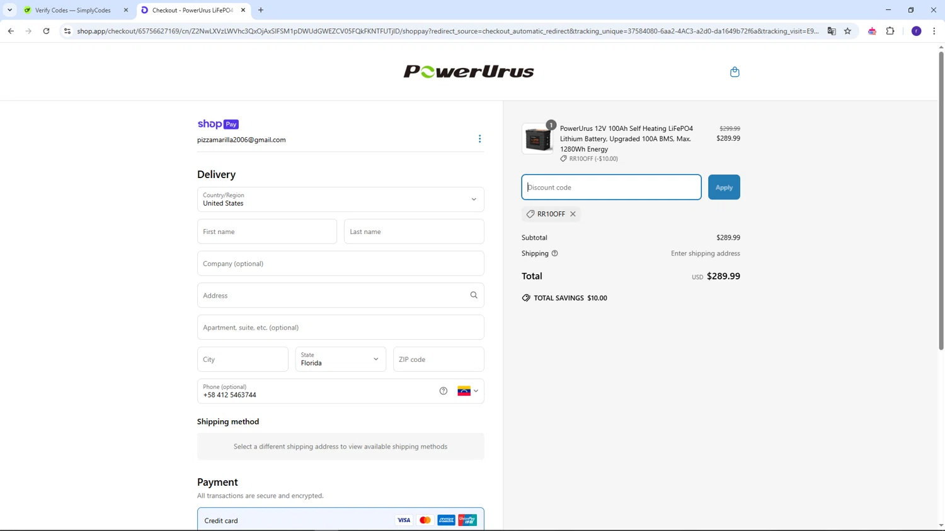Viewport: 945px width, 531px height.
Task: Click the total amount $289.99
Action: [x=723, y=276]
